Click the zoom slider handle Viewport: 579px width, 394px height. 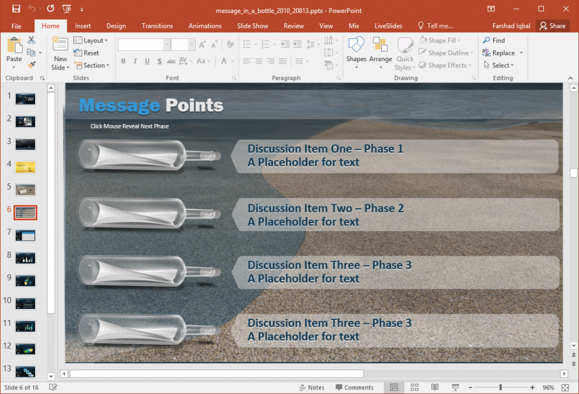[x=500, y=387]
